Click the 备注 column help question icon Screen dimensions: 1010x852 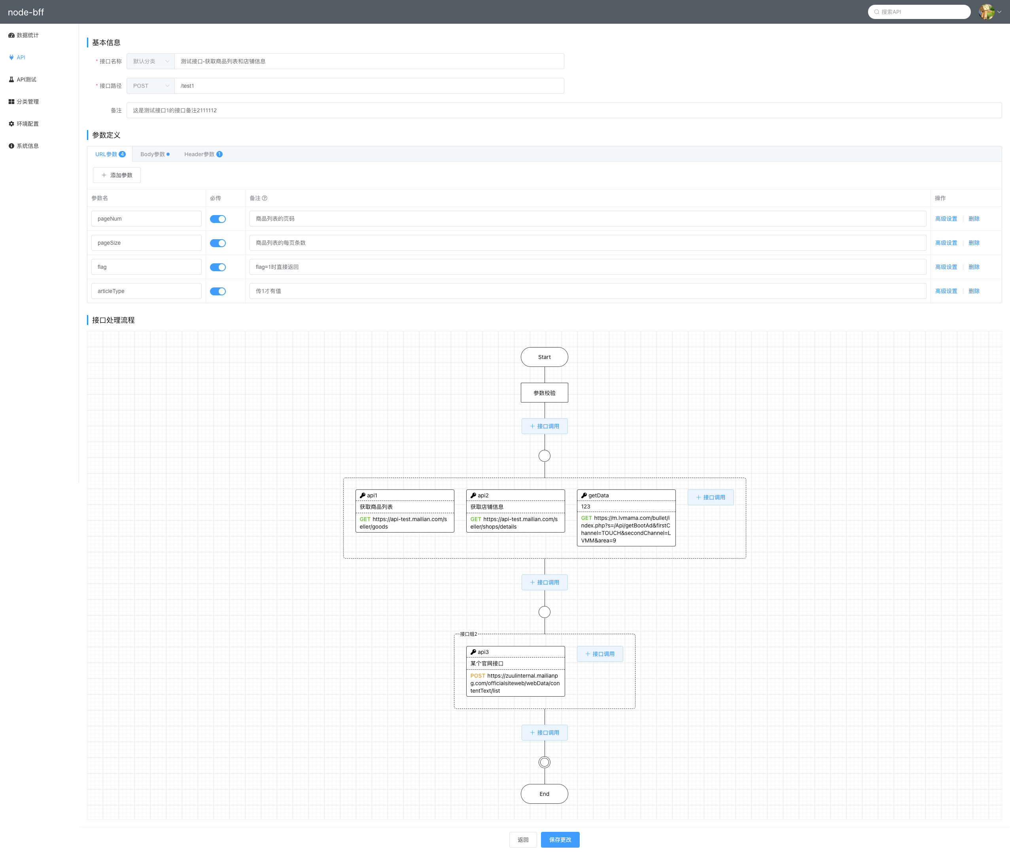pyautogui.click(x=265, y=198)
